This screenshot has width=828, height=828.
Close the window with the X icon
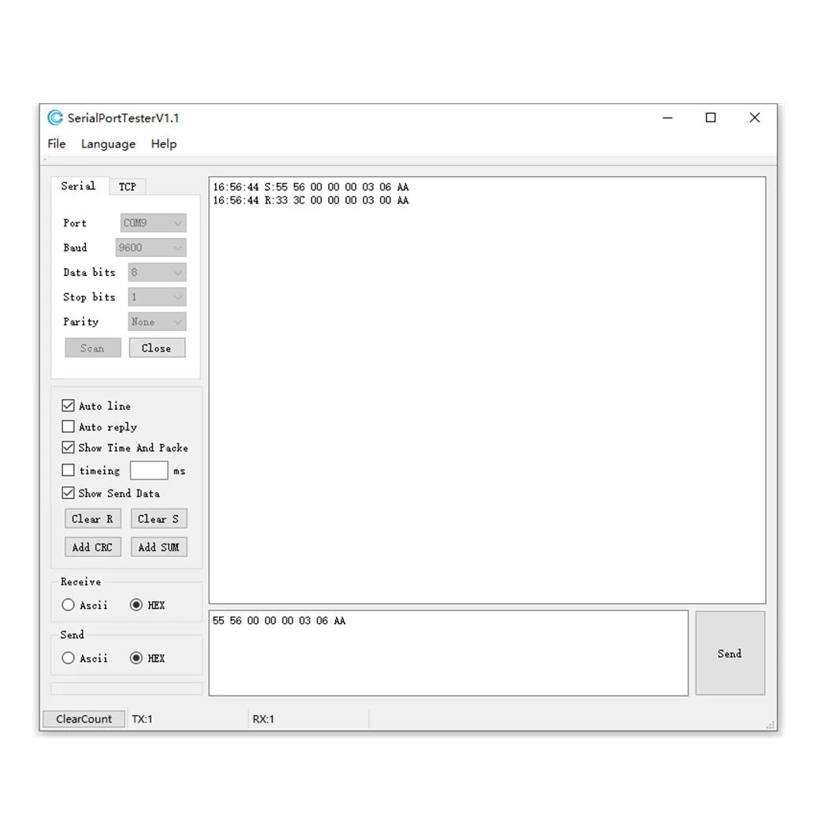pyautogui.click(x=755, y=117)
